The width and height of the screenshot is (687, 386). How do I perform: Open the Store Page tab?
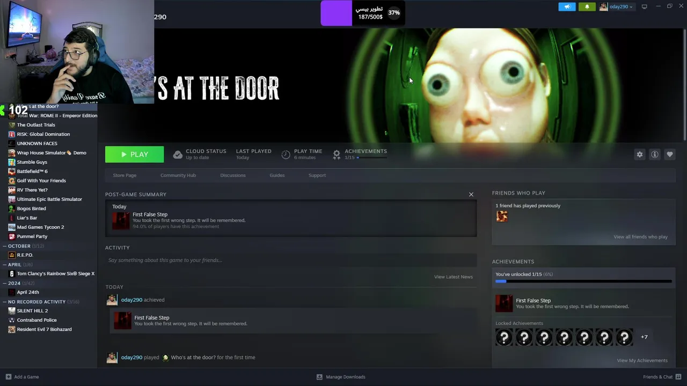pos(125,175)
